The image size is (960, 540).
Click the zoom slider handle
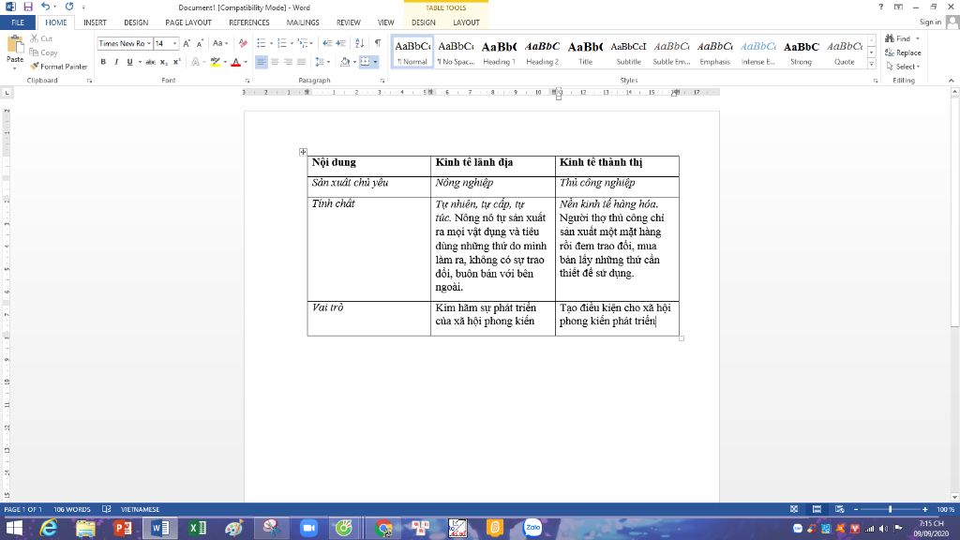[x=891, y=509]
